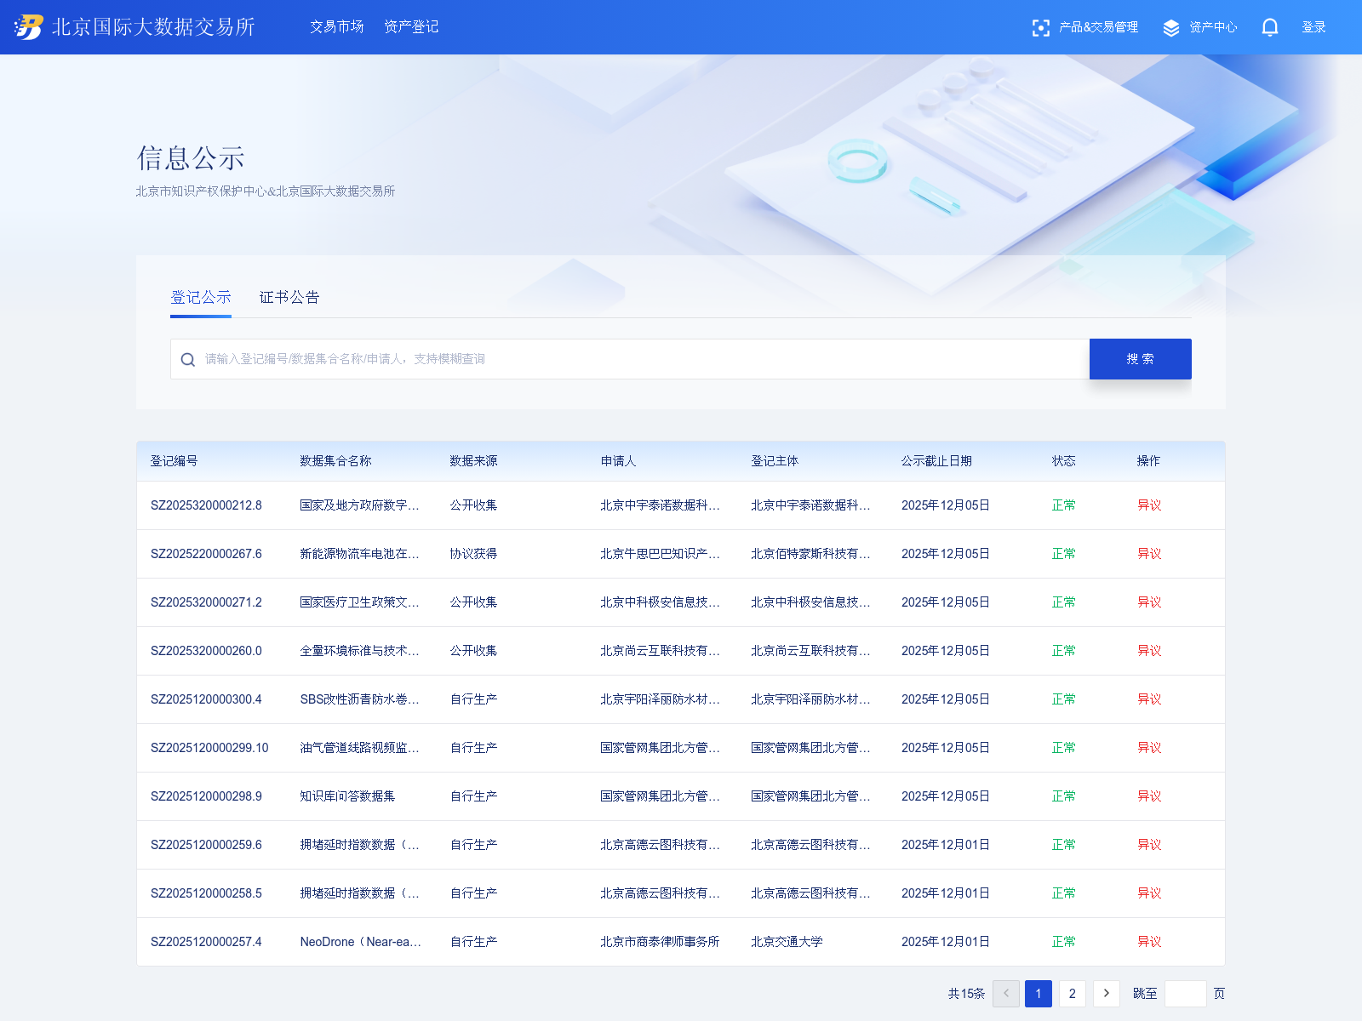
Task: Click the site title 北京国际大数据交易所
Action: [x=153, y=27]
